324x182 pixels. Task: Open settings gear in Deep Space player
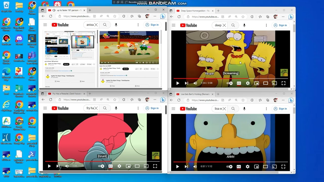click(248, 83)
